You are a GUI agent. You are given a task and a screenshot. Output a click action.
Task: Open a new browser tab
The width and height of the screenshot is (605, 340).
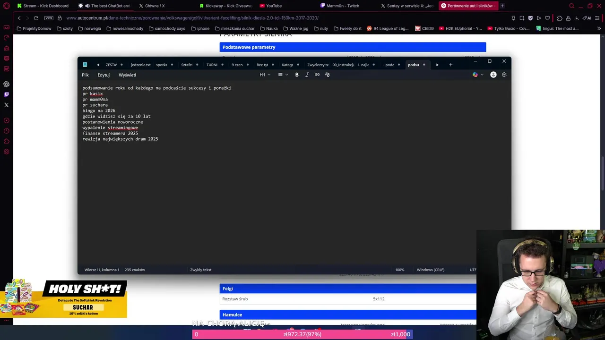(502, 6)
